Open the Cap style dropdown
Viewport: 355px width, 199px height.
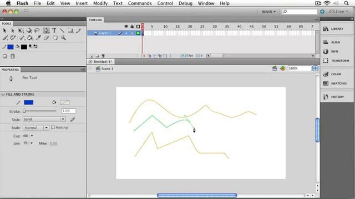pyautogui.click(x=28, y=136)
